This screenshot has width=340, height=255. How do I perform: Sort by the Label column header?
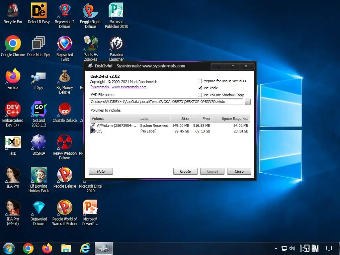(x=154, y=119)
